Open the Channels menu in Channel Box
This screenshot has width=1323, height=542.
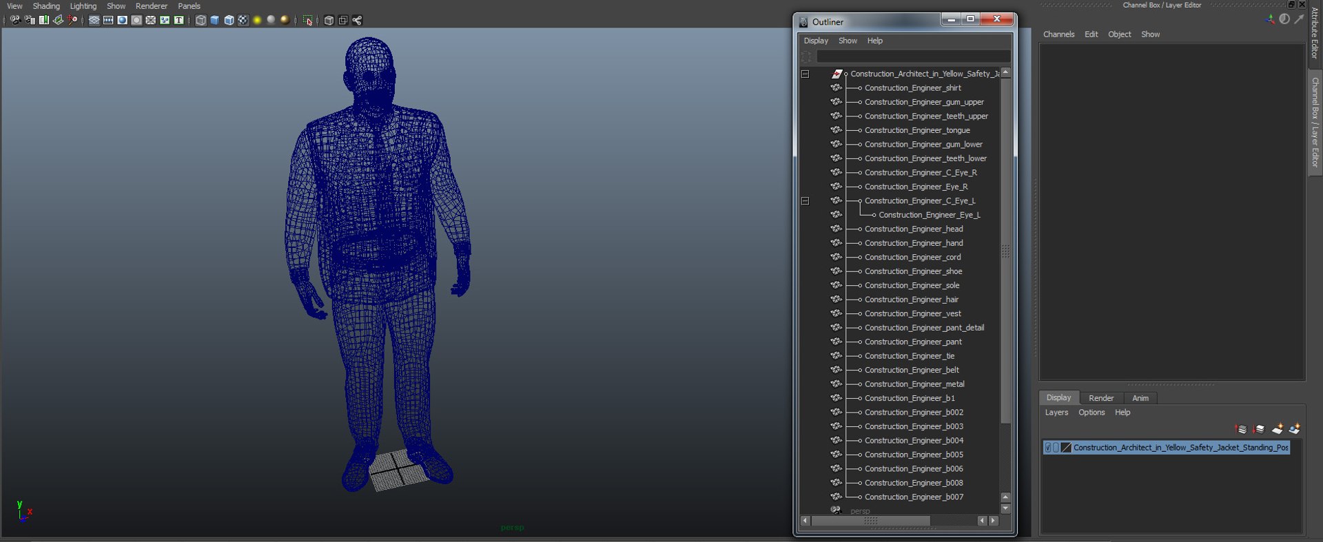pyautogui.click(x=1058, y=34)
